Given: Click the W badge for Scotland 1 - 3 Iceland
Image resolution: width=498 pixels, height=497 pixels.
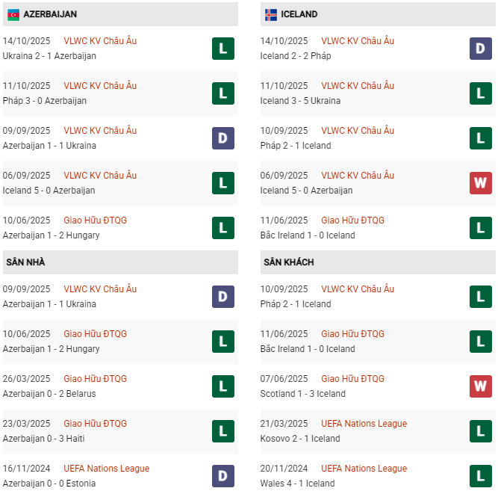Looking at the screenshot, I should point(480,386).
